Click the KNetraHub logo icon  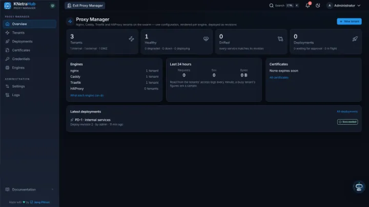tap(8, 6)
